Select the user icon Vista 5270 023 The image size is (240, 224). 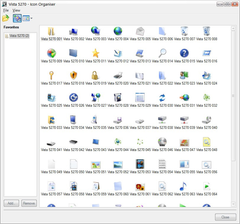tap(184, 75)
